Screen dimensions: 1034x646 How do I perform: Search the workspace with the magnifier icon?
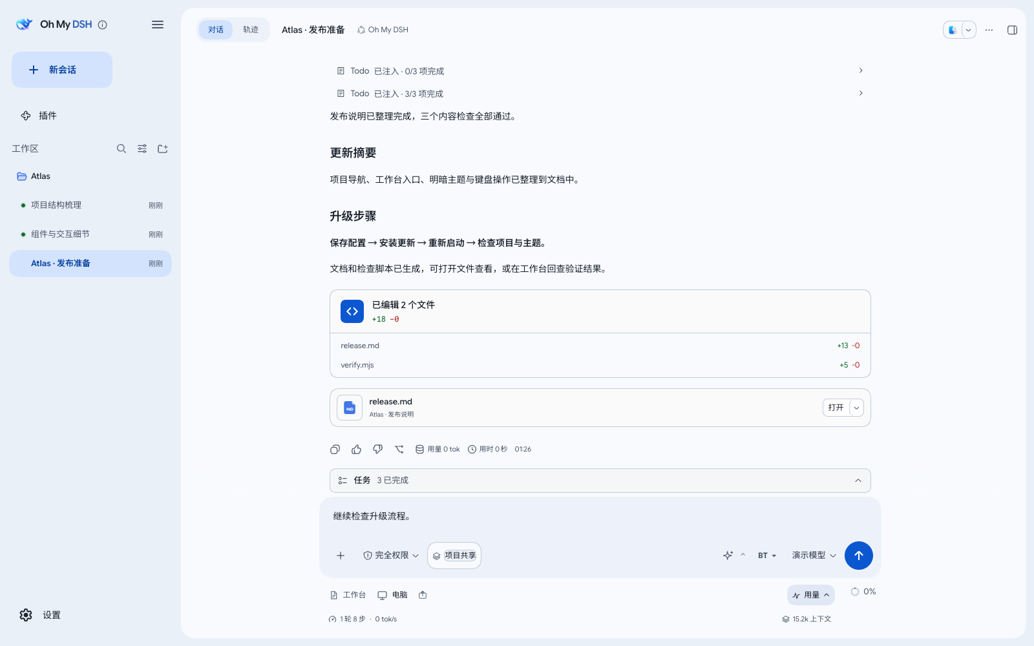[x=121, y=149]
